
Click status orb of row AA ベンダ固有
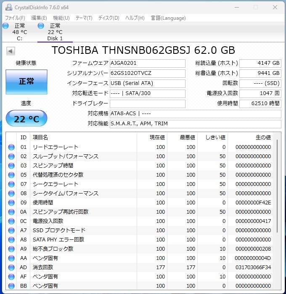point(11,258)
